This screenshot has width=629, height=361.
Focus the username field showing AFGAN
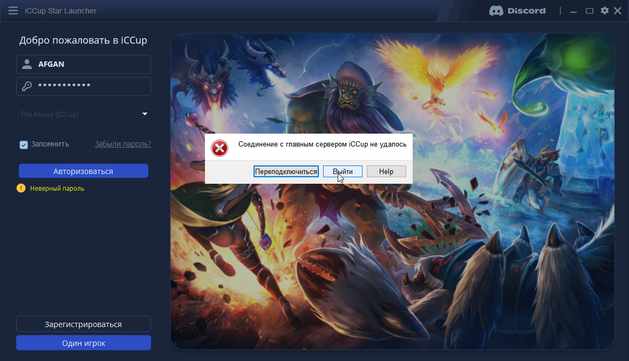pos(84,64)
